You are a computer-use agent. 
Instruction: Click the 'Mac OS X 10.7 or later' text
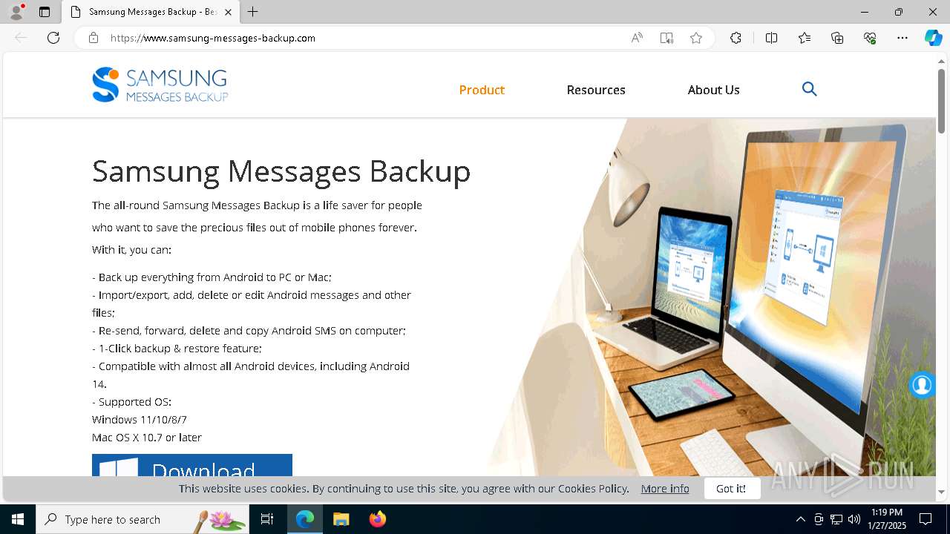click(x=147, y=438)
